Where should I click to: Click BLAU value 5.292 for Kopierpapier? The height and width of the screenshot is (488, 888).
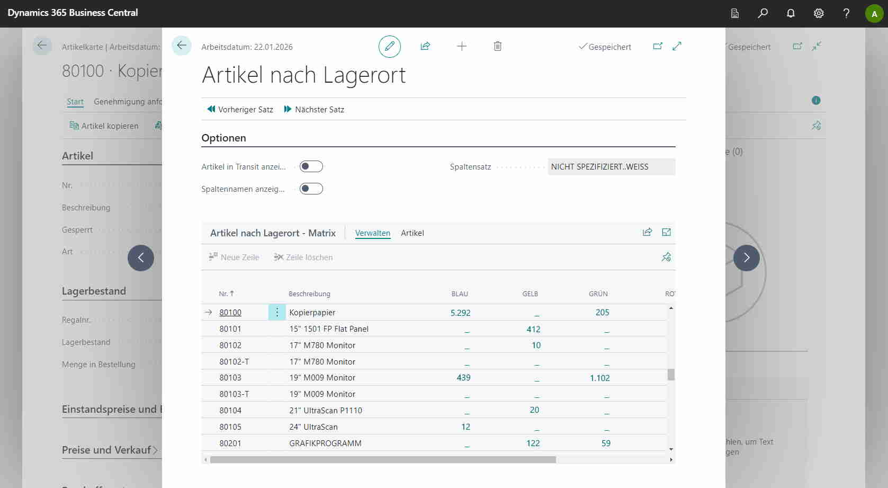[x=461, y=313]
